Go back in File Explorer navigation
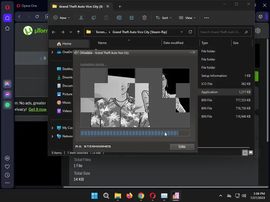 54,32
